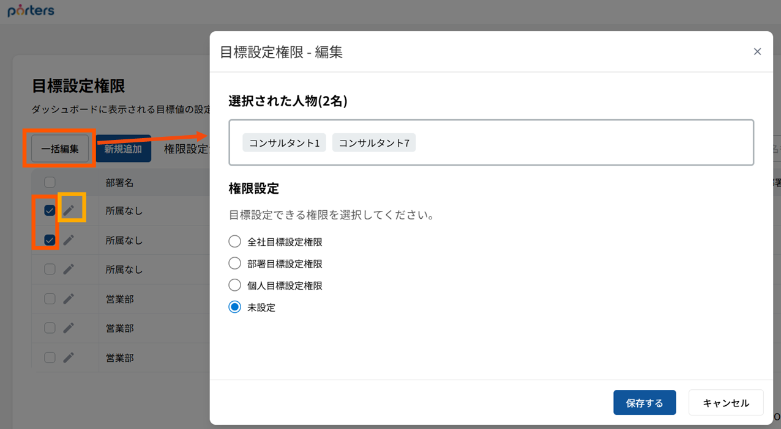The image size is (781, 429).
Task: Toggle the header select-all checkbox
Action: 50,182
